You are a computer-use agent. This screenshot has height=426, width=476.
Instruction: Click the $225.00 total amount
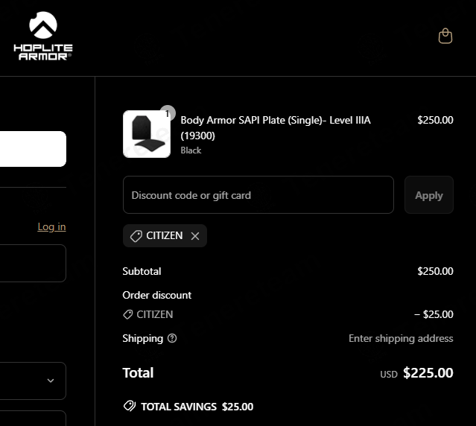[x=428, y=373]
